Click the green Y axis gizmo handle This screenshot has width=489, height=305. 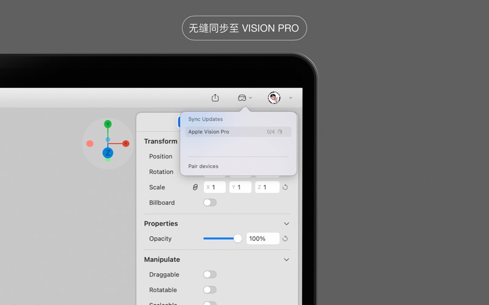click(108, 124)
